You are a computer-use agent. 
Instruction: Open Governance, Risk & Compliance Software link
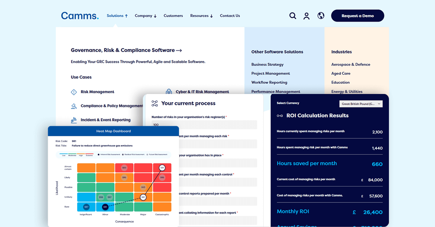pyautogui.click(x=126, y=51)
